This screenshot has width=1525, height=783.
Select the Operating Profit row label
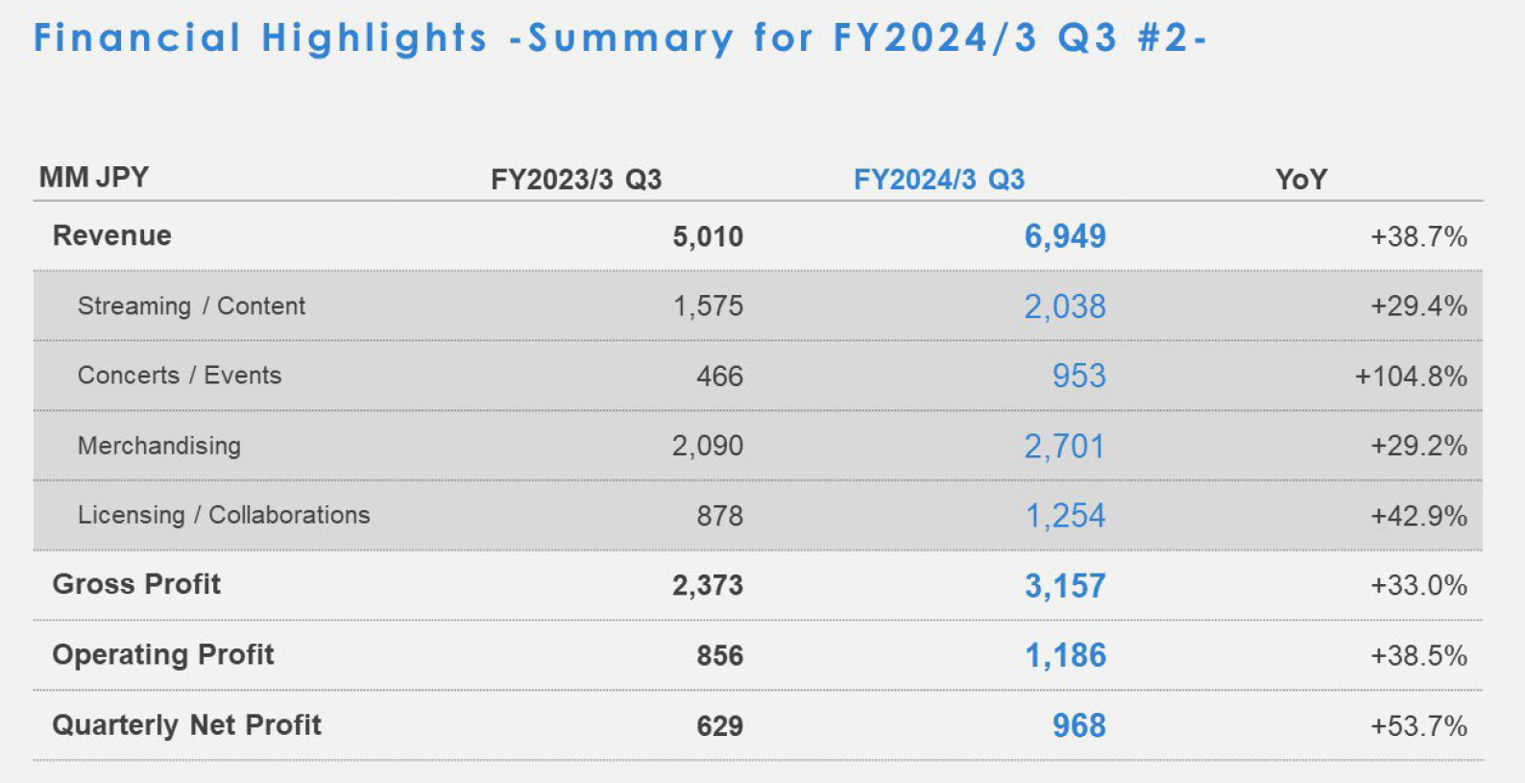[x=163, y=654]
